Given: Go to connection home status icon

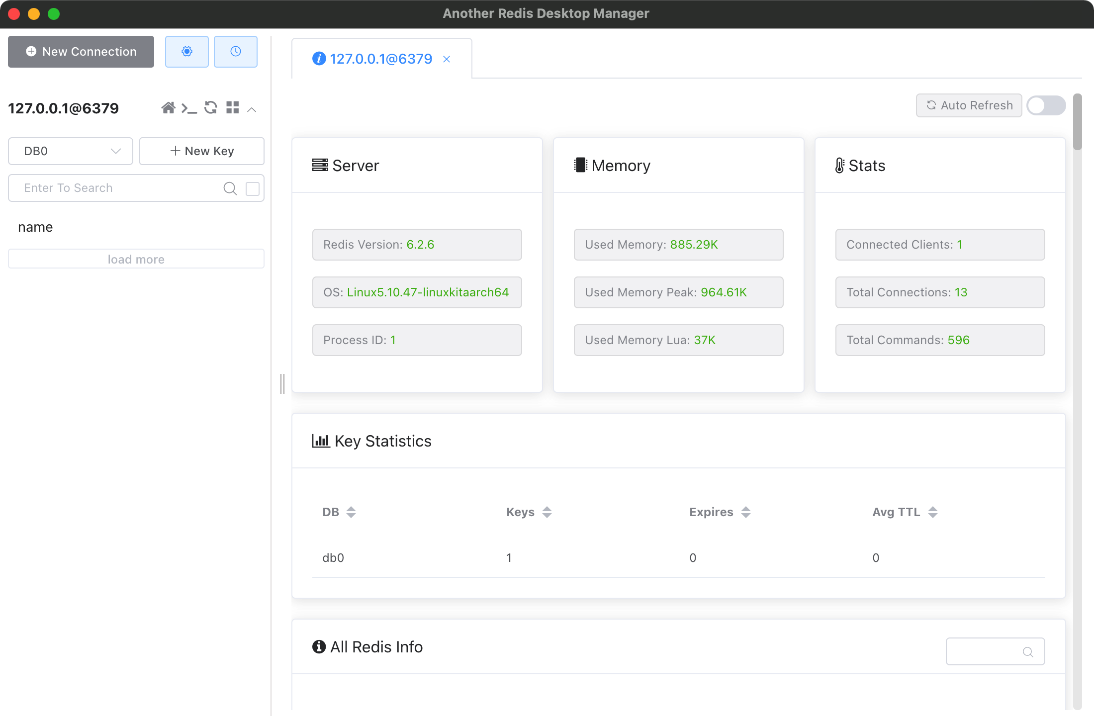Looking at the screenshot, I should (x=168, y=108).
